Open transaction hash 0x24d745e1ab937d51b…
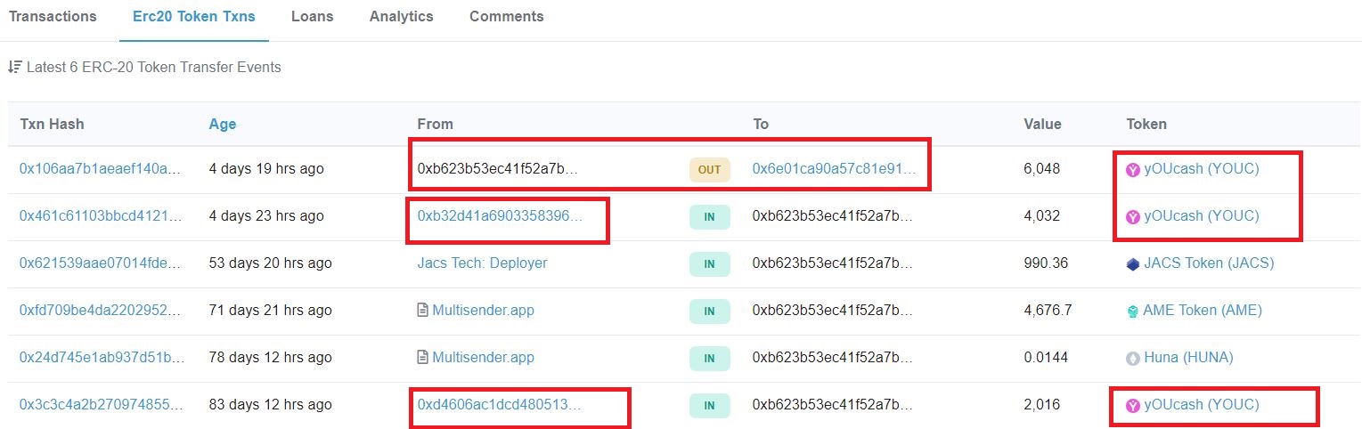Screen dimensions: 1362x429 102,357
